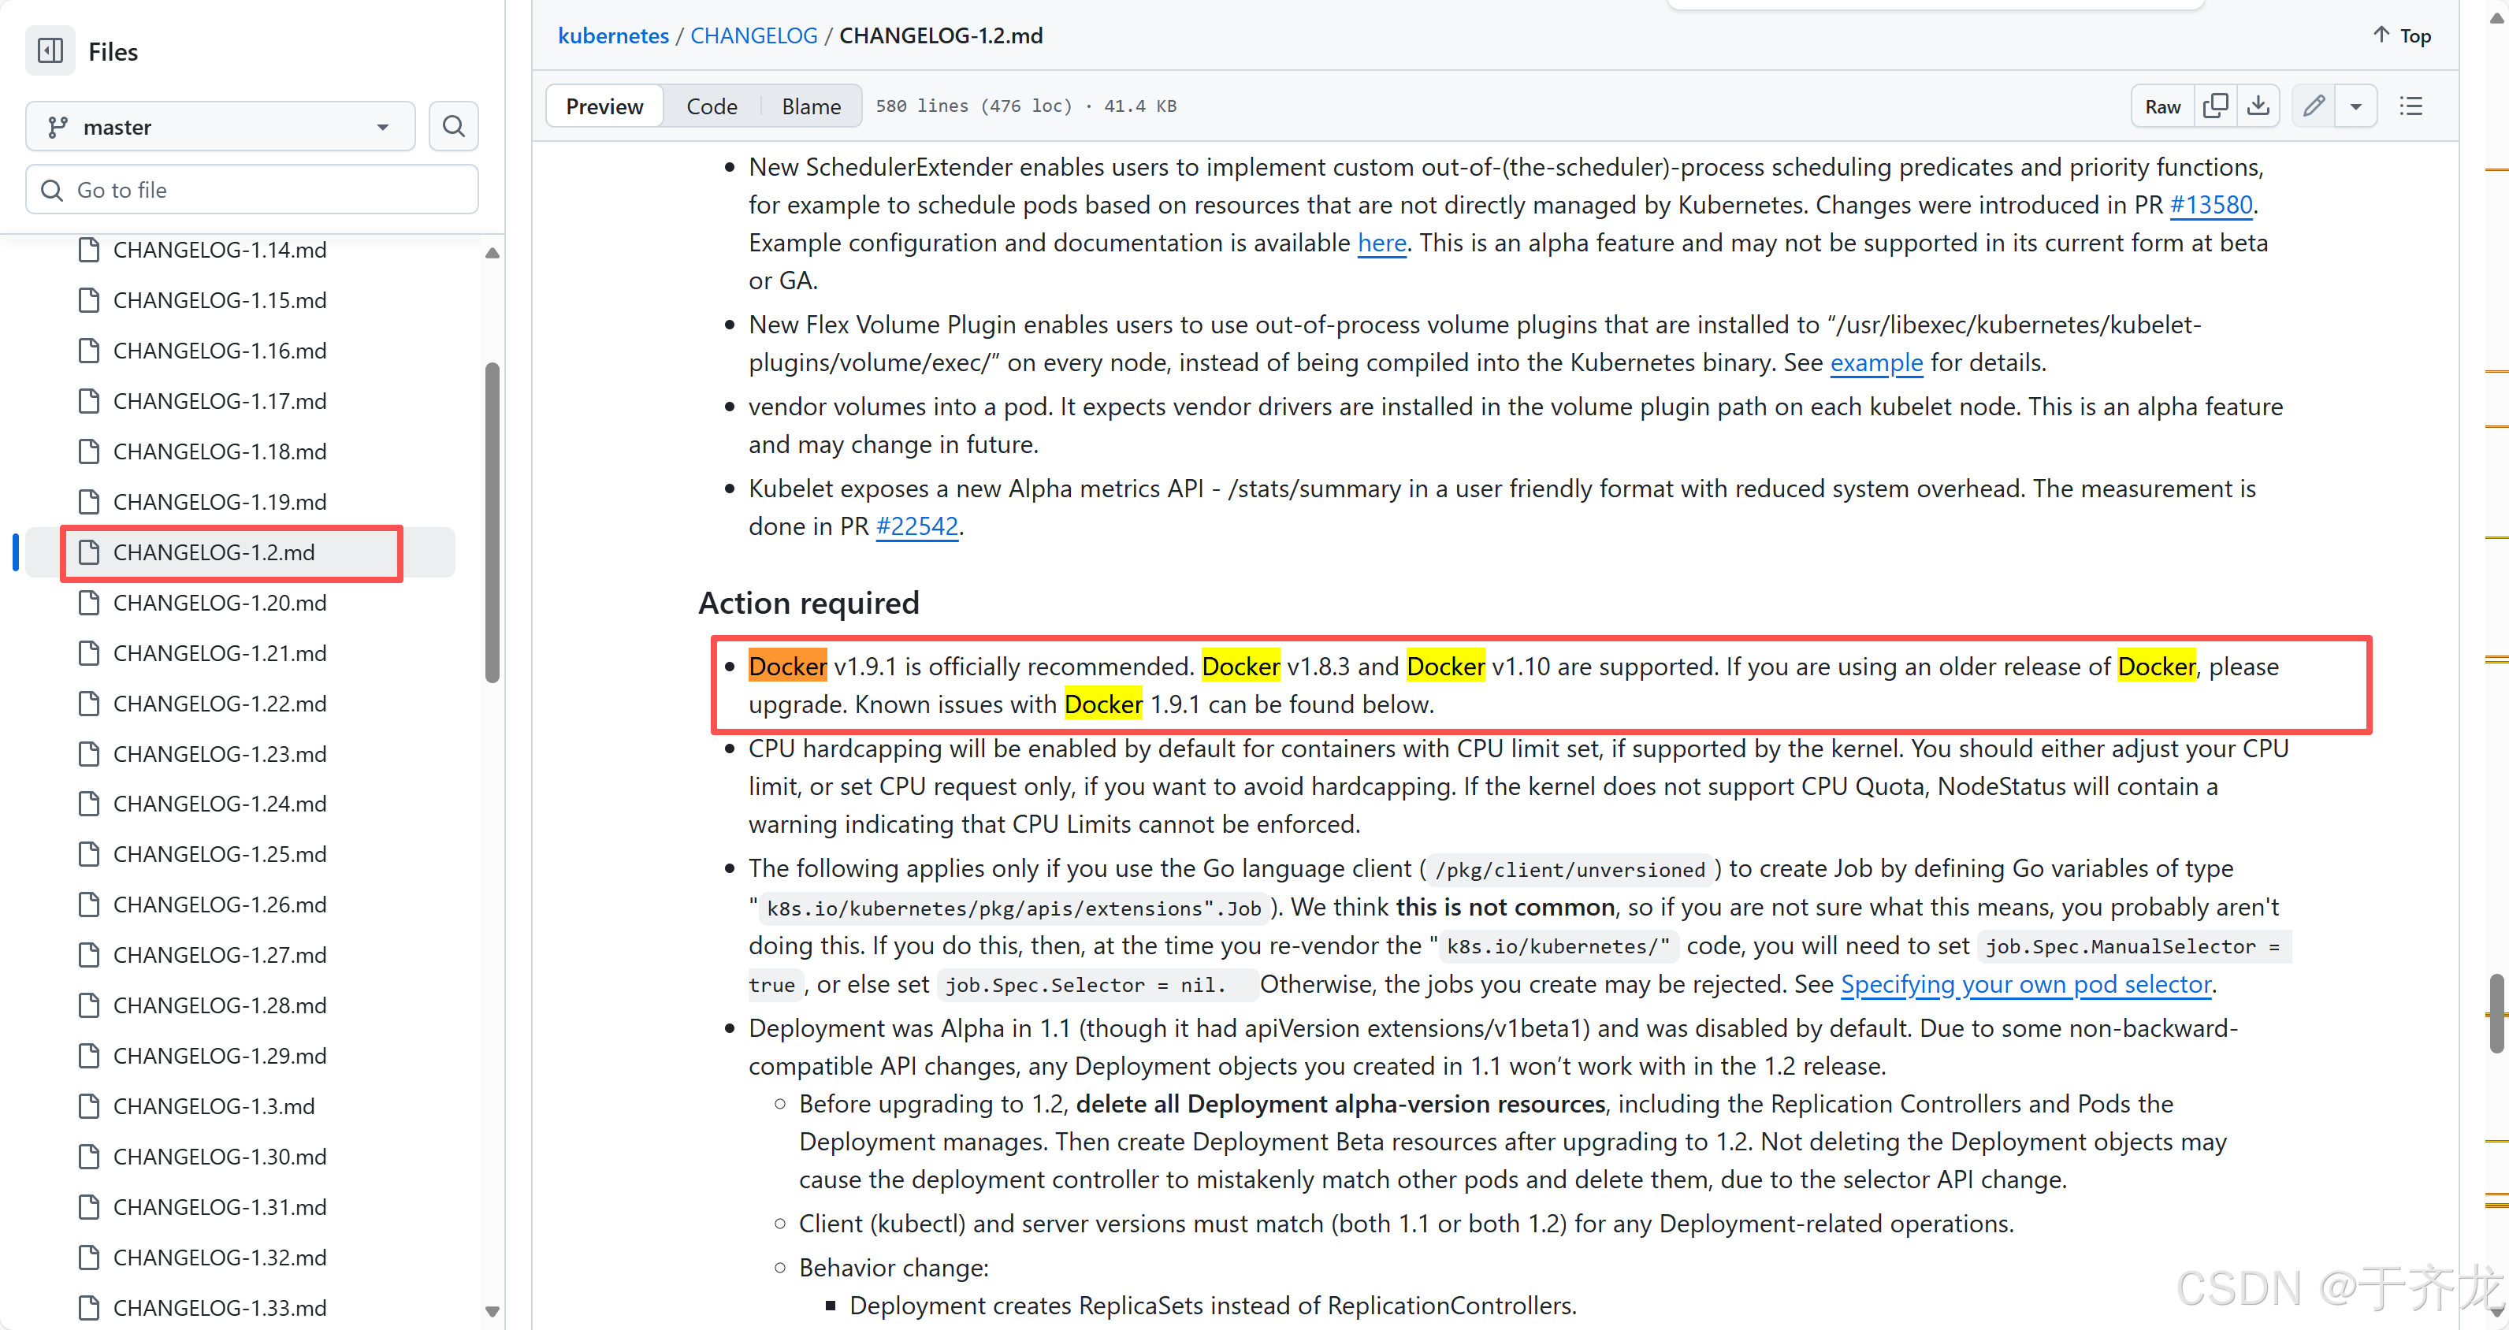Click '/pkg/client/unversioned' inline code
This screenshot has height=1330, width=2509.
tap(1569, 870)
